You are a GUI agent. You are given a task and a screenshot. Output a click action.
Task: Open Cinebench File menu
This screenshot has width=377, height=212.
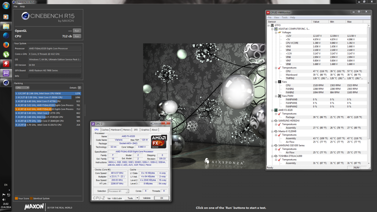[x=15, y=6]
